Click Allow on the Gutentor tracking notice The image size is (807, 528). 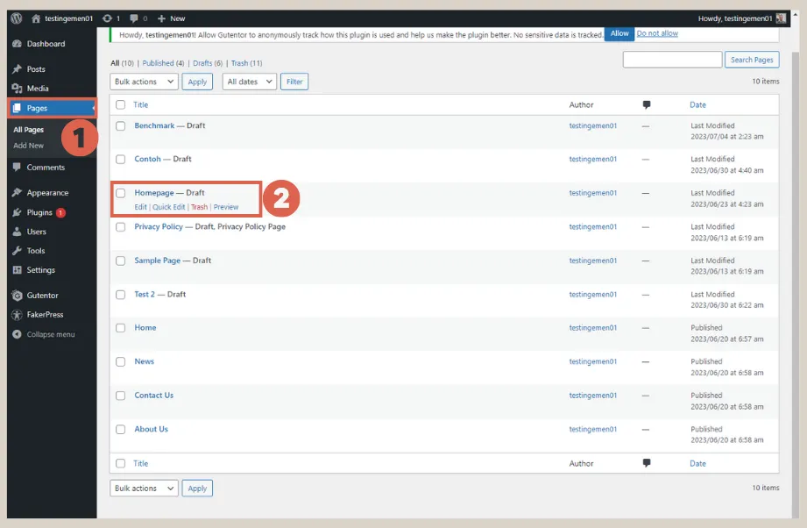pos(619,33)
